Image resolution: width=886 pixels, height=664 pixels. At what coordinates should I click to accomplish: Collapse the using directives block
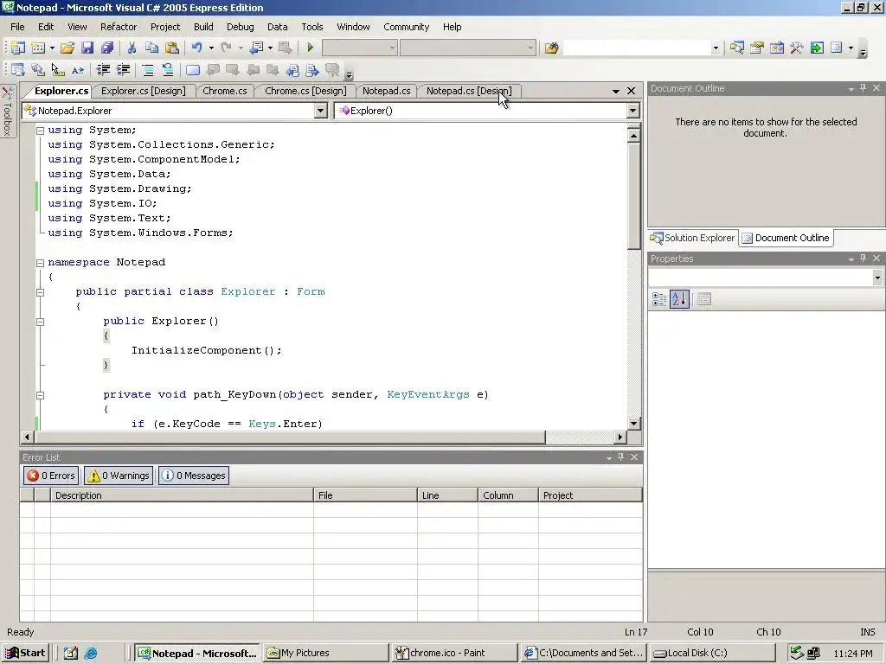tap(40, 131)
